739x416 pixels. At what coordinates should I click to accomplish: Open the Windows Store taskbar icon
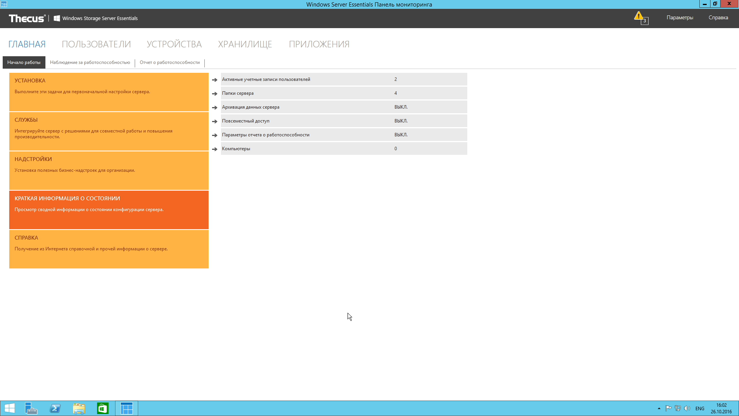103,408
